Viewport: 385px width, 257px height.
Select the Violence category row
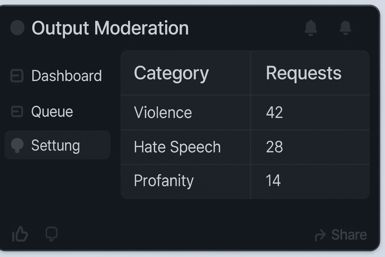coord(163,113)
